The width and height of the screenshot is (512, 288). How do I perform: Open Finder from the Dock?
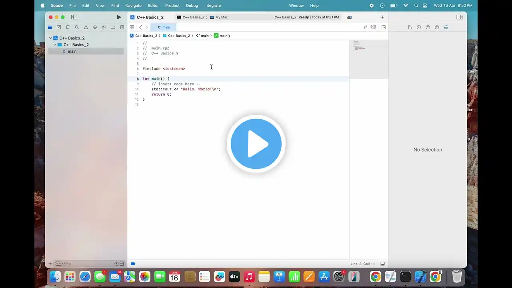(55, 276)
